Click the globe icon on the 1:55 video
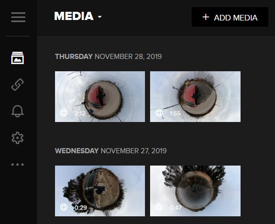 [x=159, y=113]
